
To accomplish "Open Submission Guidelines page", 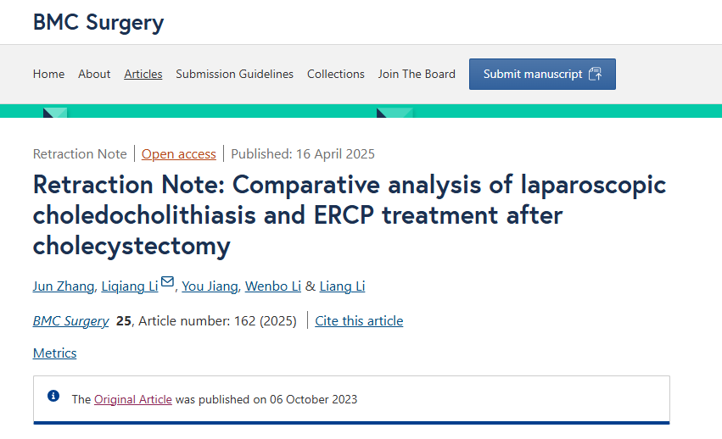I will 234,74.
